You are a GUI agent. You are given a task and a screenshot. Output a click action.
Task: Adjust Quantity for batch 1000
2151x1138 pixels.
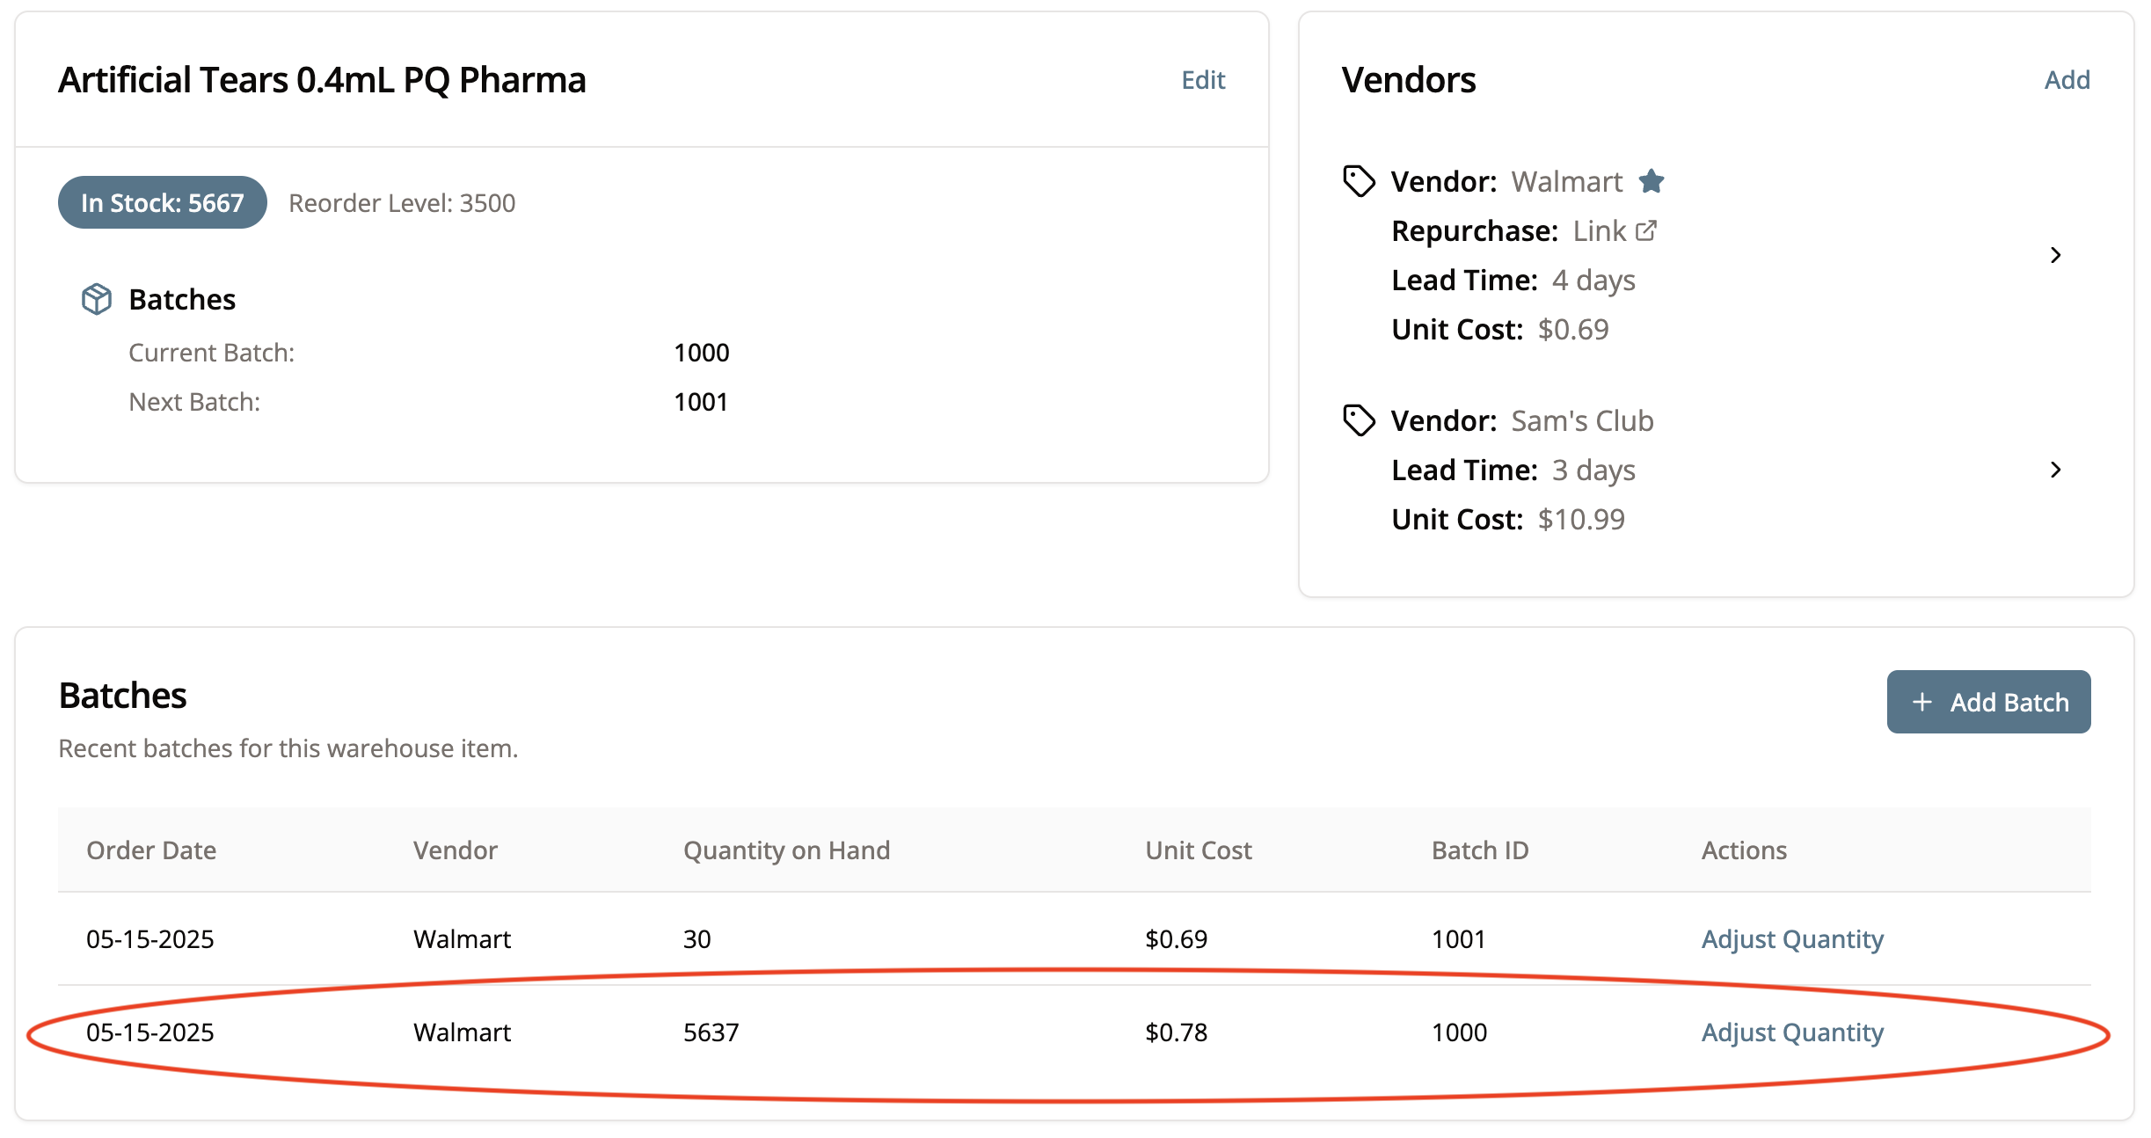(1791, 1032)
